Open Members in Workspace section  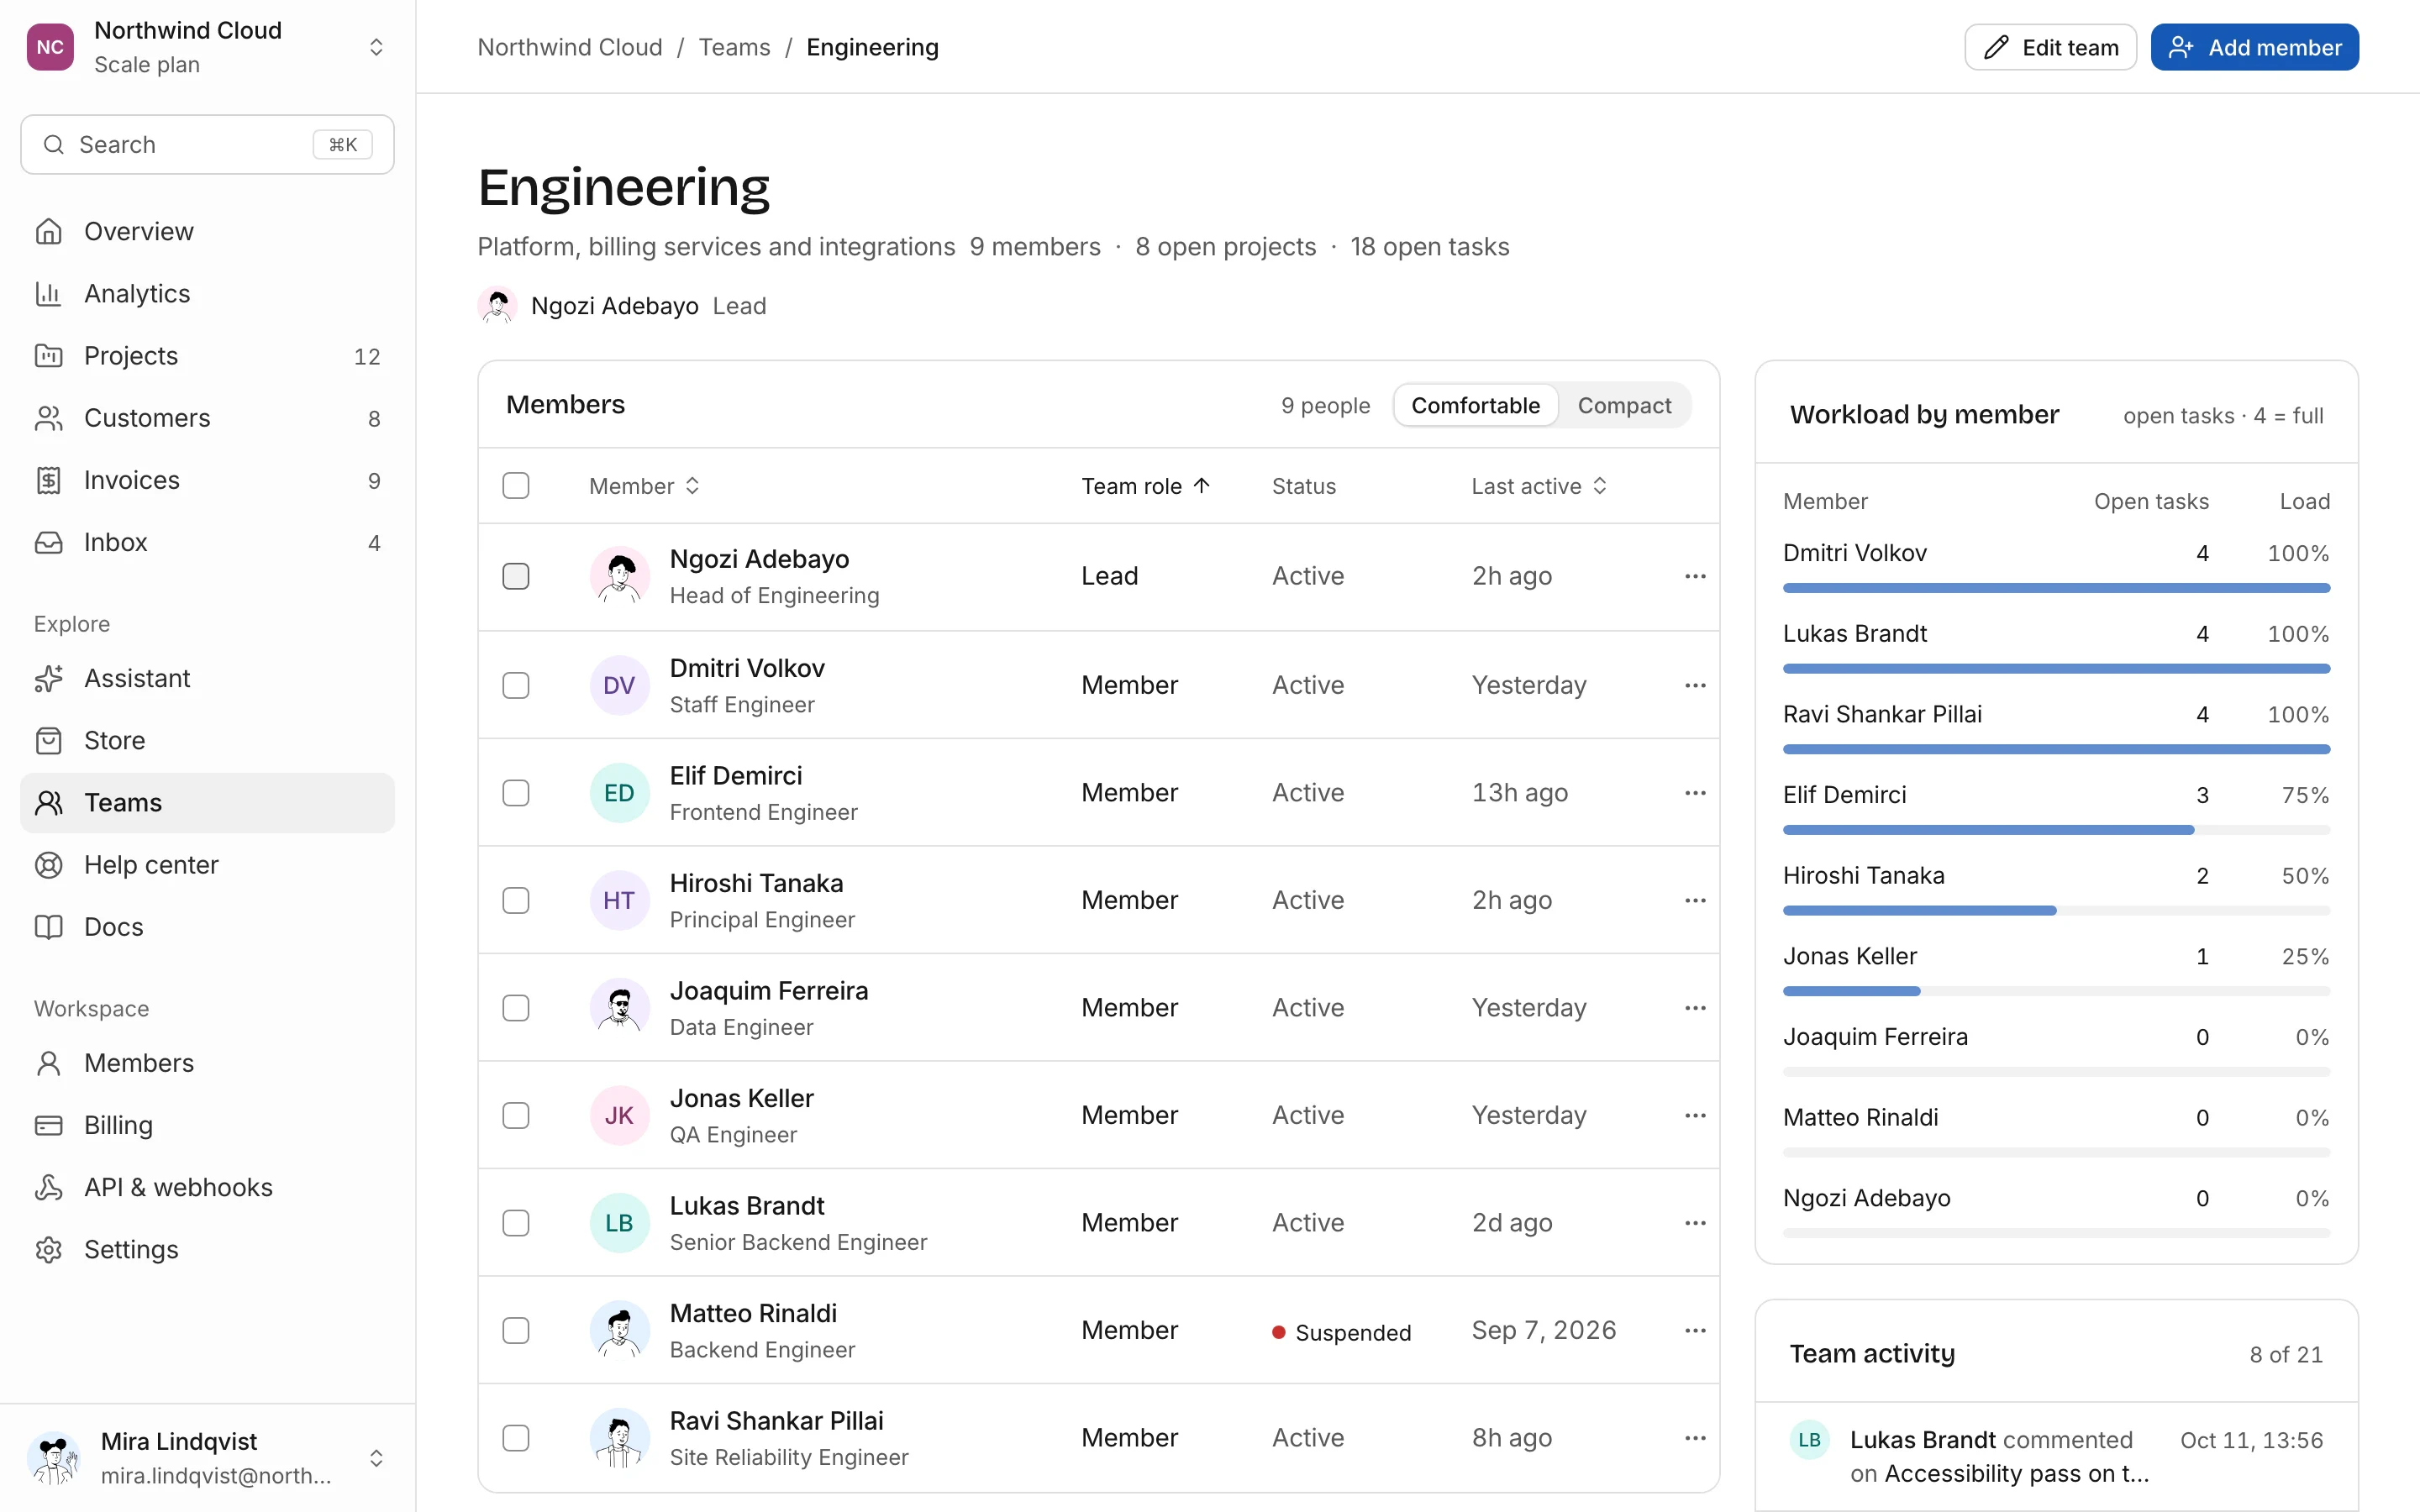coord(207,1063)
